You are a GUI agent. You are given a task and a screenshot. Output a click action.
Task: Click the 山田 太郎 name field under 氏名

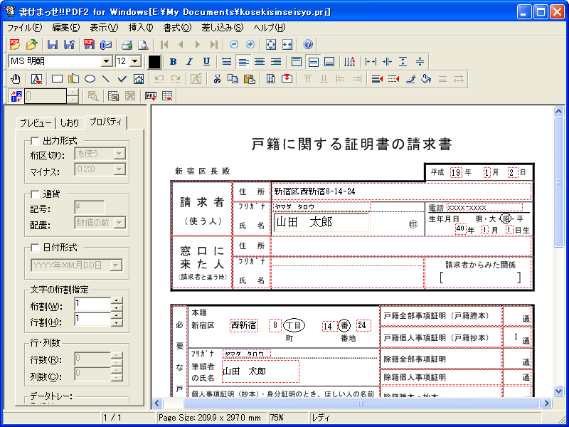(321, 223)
